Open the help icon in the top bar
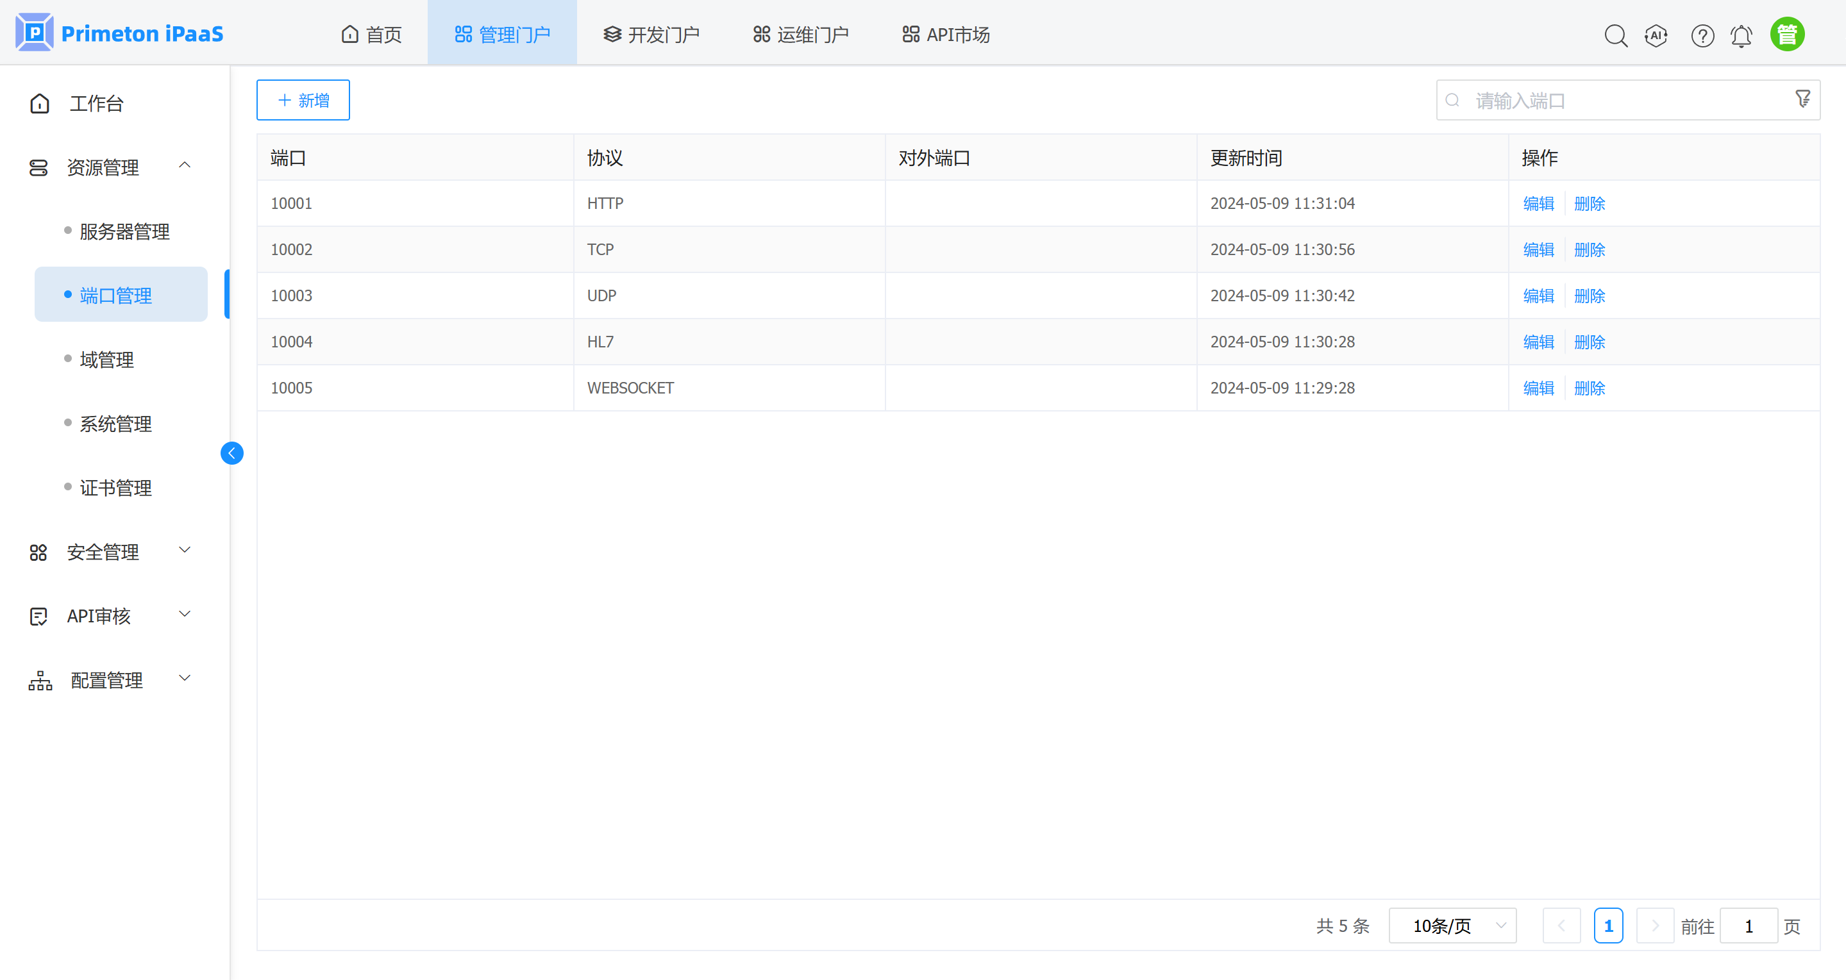The height and width of the screenshot is (980, 1846). (1702, 35)
